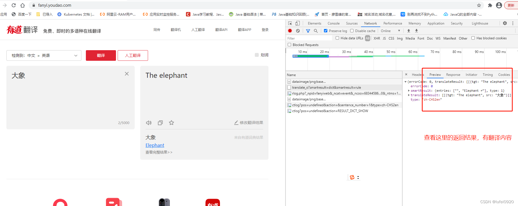Open DevTools more options menu
The height and width of the screenshot is (206, 518).
tap(513, 23)
